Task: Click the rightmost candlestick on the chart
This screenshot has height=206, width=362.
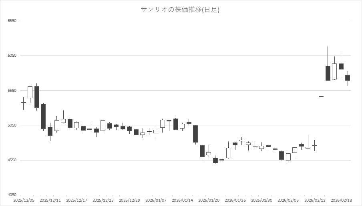Action: 348,78
